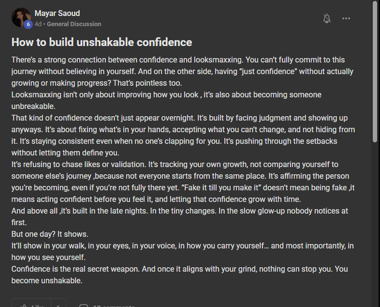The width and height of the screenshot is (380, 307).
Task: Toggle the post notification bell
Action: (x=327, y=18)
